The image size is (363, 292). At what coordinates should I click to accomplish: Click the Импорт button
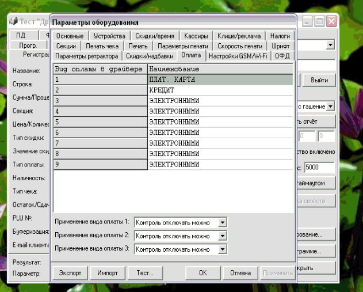point(108,272)
